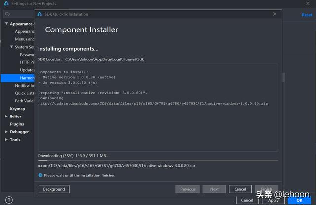This screenshot has height=205, width=316.
Task: Click the 'Native version 3.0.0.80 (native)' log line
Action: [x=77, y=77]
